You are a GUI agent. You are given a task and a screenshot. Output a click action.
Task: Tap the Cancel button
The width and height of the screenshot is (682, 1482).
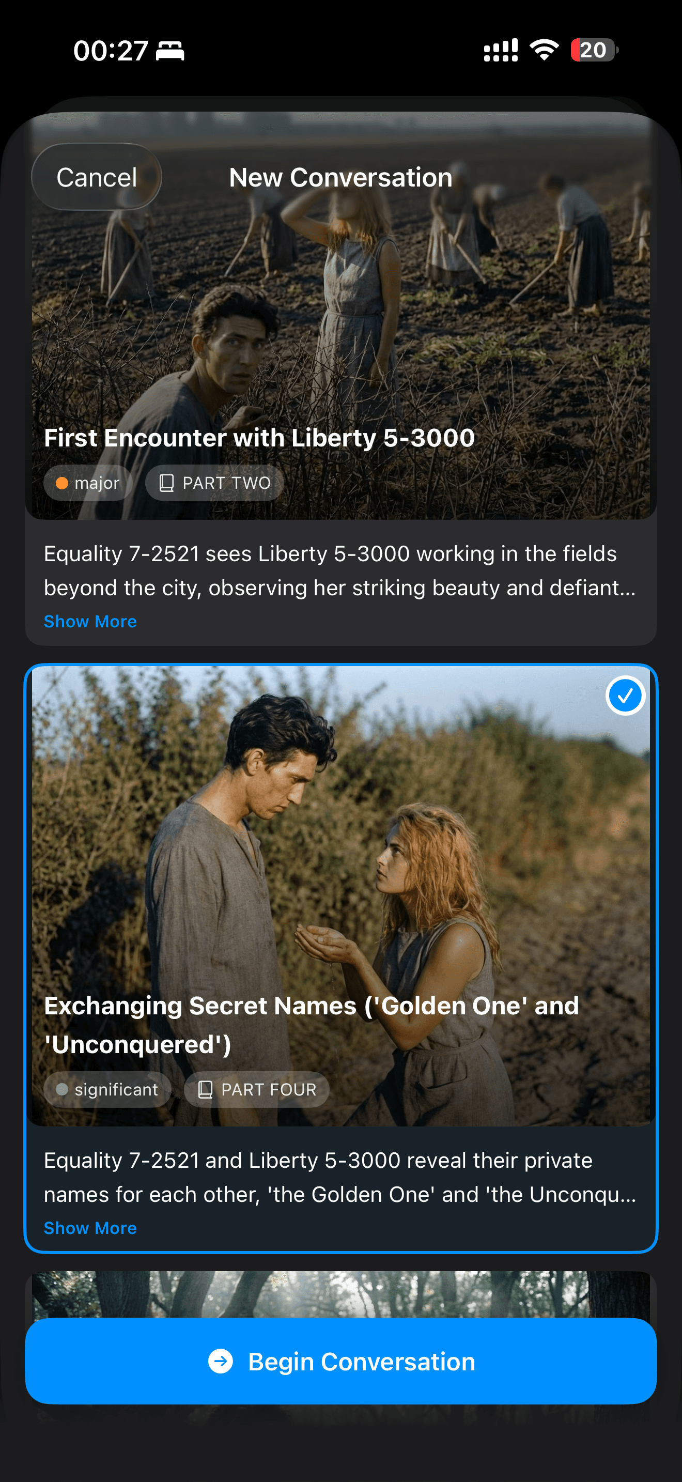(x=97, y=177)
